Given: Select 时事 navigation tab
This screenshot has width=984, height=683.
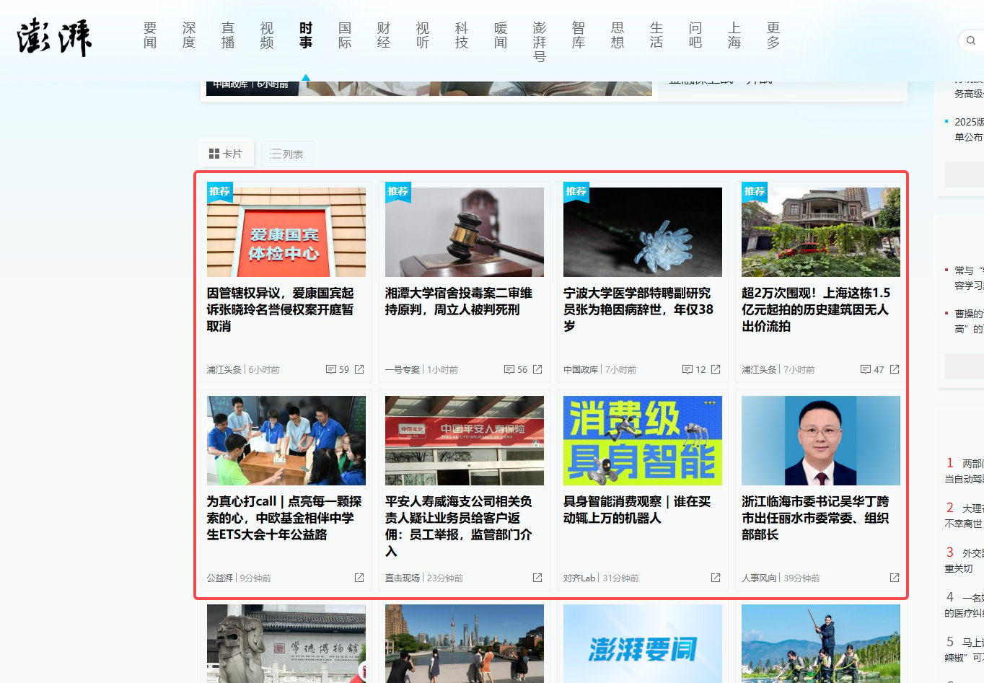Looking at the screenshot, I should click(x=306, y=35).
